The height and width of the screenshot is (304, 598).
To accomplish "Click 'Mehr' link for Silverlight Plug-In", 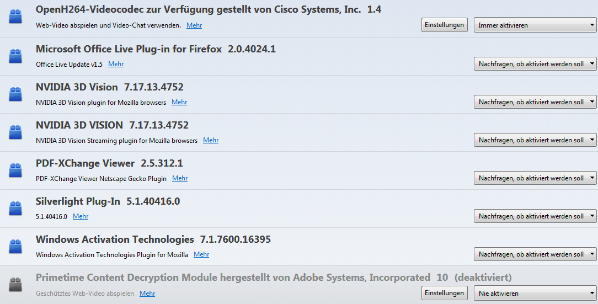I will [x=81, y=216].
